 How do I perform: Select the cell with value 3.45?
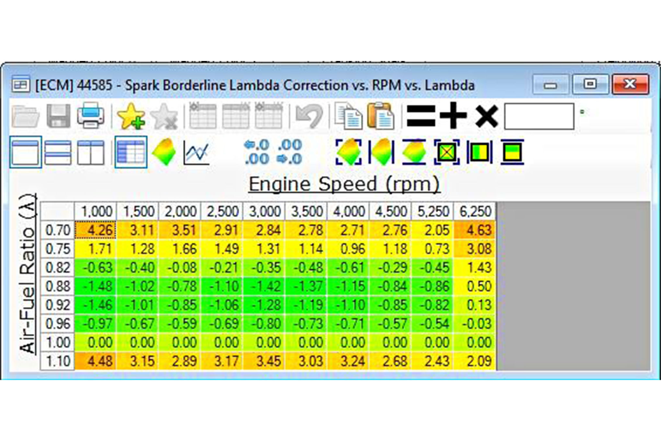[x=264, y=361]
